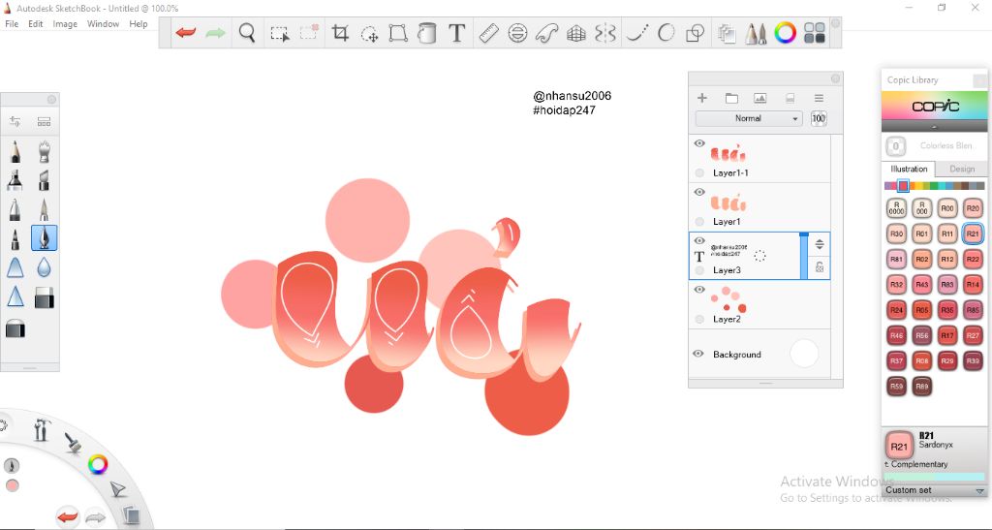Expand the Custom set dropdown
The image size is (992, 530).
tap(935, 490)
